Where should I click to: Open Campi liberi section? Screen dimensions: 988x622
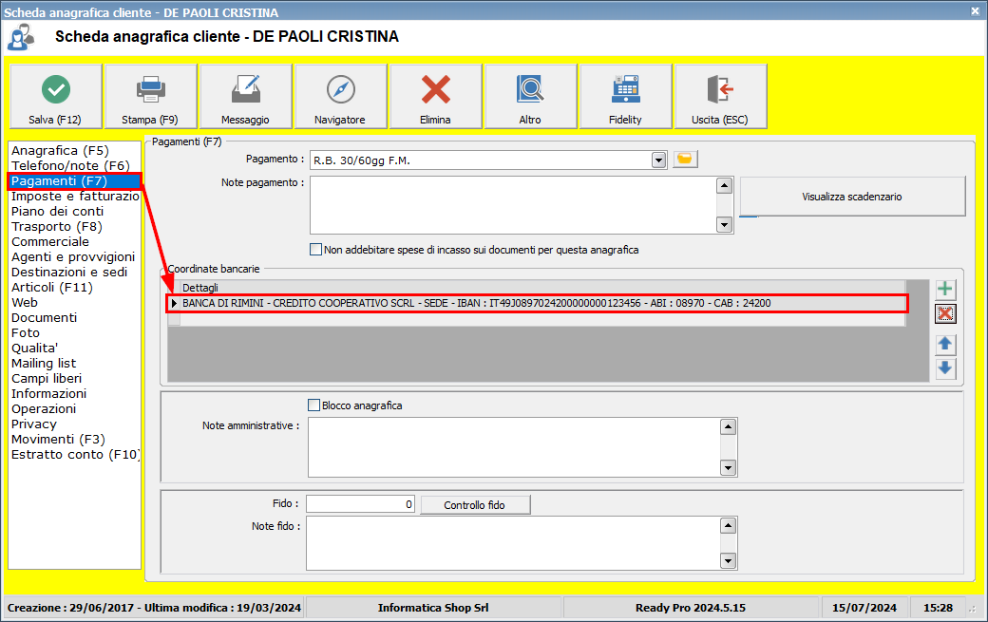click(47, 378)
